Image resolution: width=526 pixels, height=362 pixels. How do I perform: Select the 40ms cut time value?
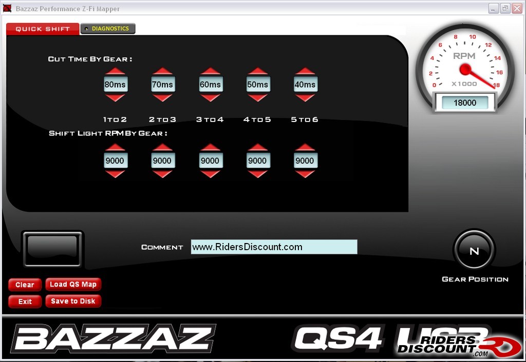305,85
